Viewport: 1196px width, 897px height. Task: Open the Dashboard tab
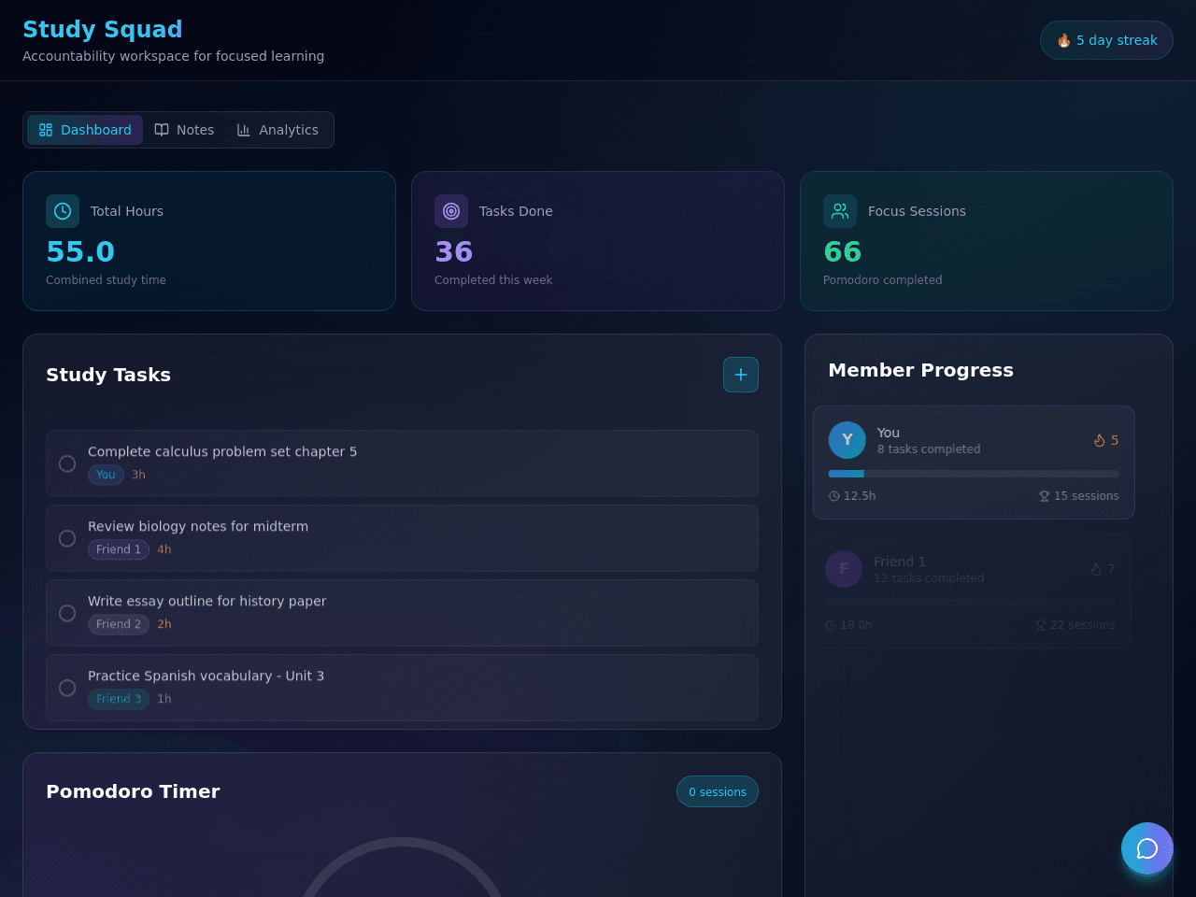tap(85, 130)
